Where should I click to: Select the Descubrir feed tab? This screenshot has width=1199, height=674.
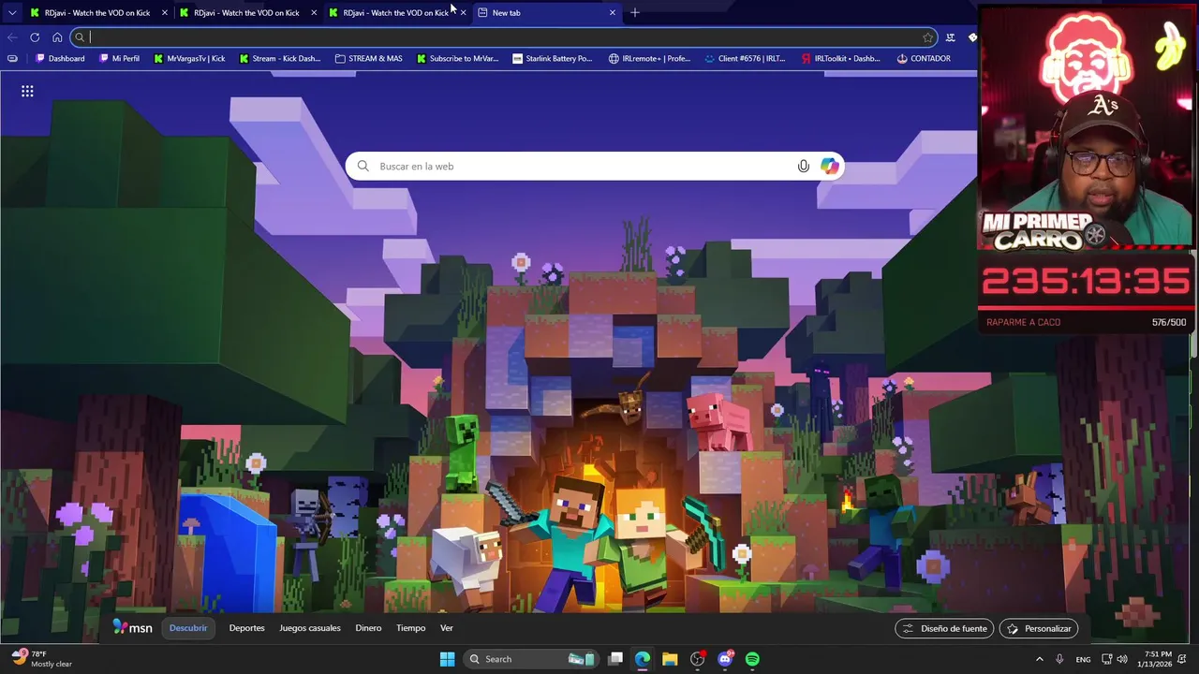point(188,628)
